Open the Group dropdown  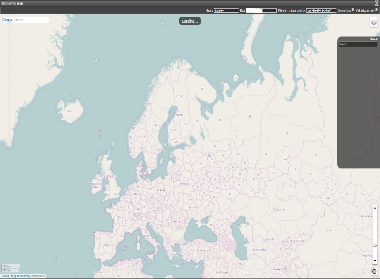pyautogui.click(x=226, y=10)
